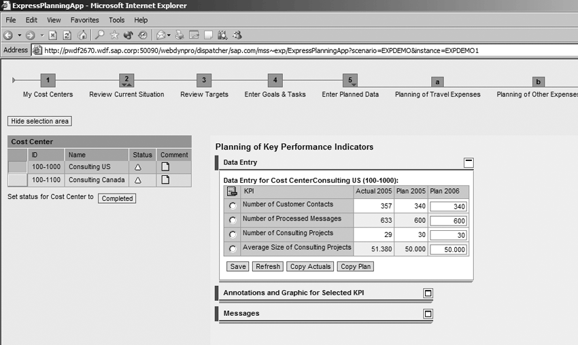Go to step 1 My Cost Centers
The image size is (578, 345).
coord(48,80)
